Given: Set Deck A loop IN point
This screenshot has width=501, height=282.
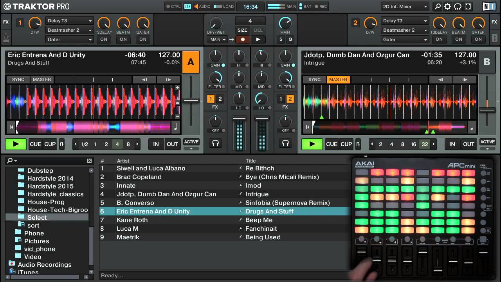Looking at the screenshot, I should coord(156,144).
